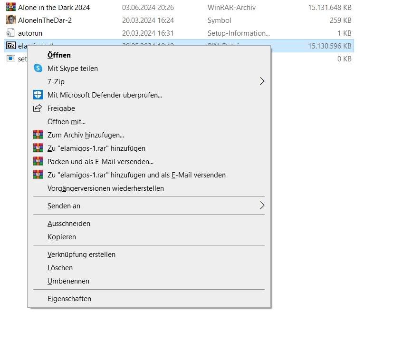
Task: Select Ausschneiden from the menu
Action: pyautogui.click(x=149, y=223)
